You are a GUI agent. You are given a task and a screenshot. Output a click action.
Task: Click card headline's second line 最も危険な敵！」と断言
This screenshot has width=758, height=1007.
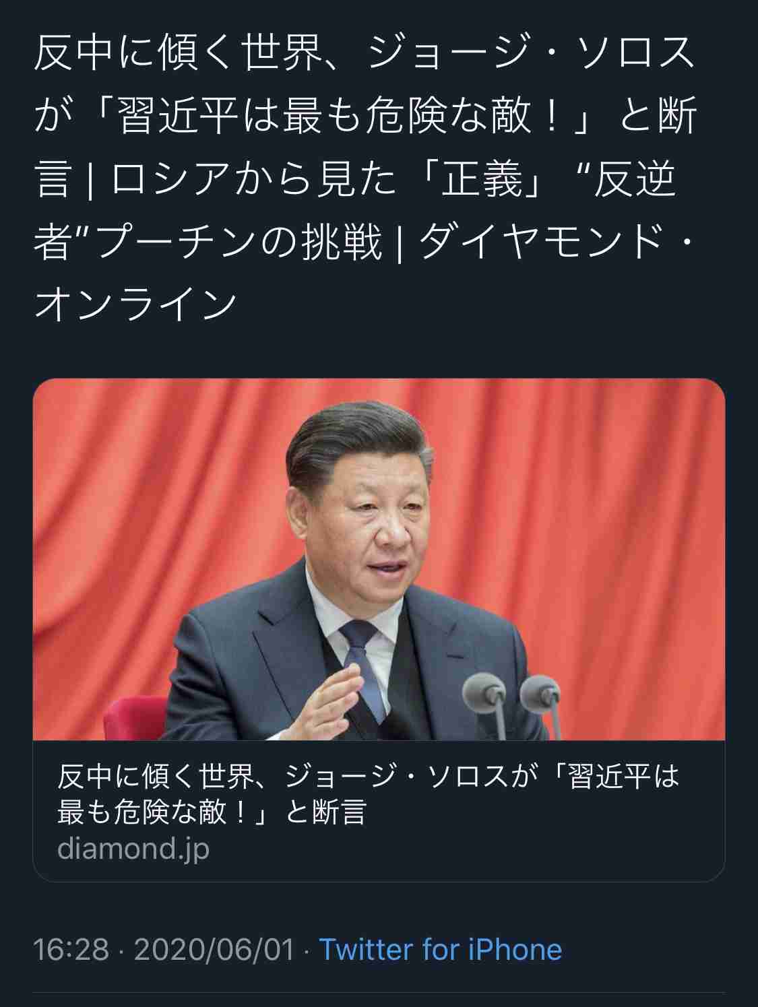click(x=212, y=812)
